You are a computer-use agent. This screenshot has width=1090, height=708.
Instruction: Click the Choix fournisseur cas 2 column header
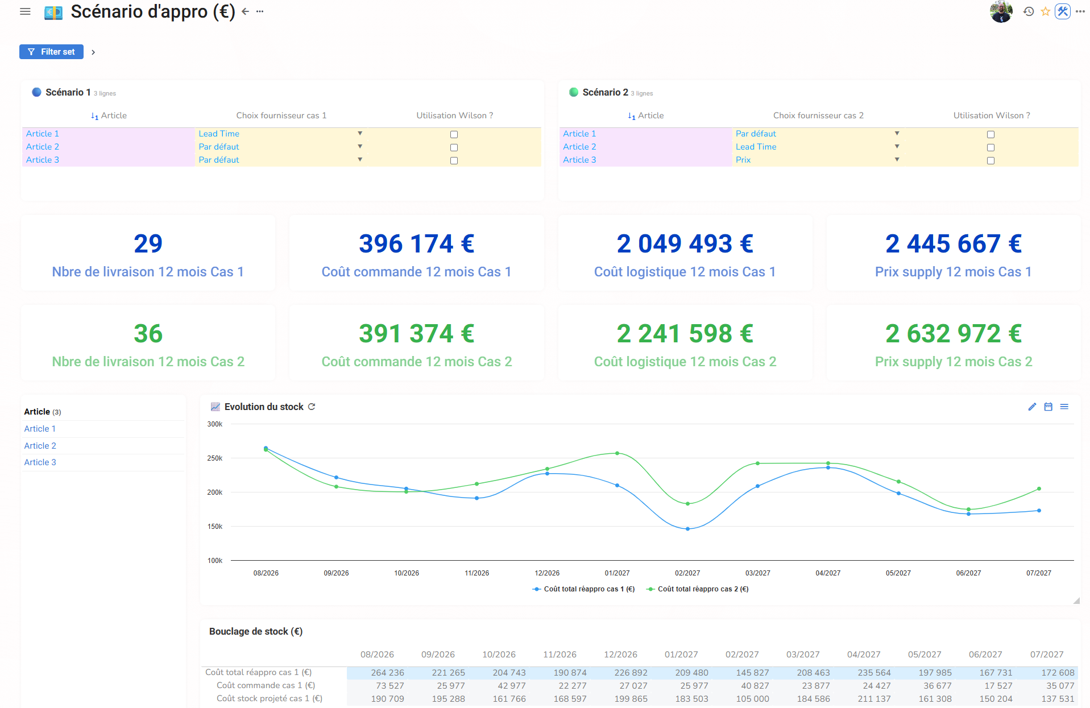[x=818, y=115]
